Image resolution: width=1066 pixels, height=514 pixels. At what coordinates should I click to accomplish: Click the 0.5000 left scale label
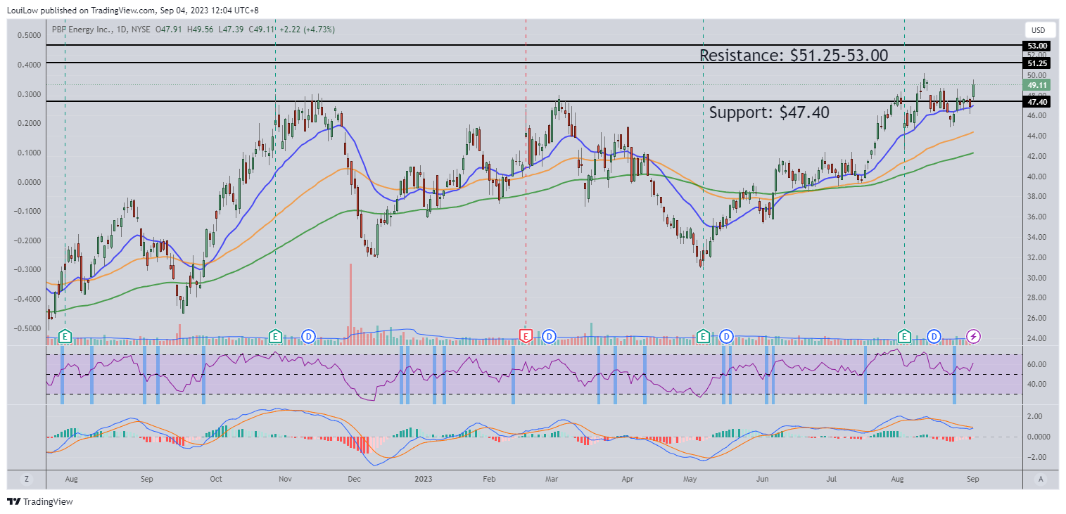click(28, 34)
